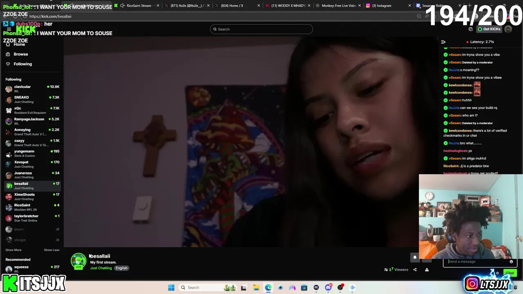Collapse the chat panel with arrow icon
Image resolution: width=523 pixels, height=294 pixels.
443,42
